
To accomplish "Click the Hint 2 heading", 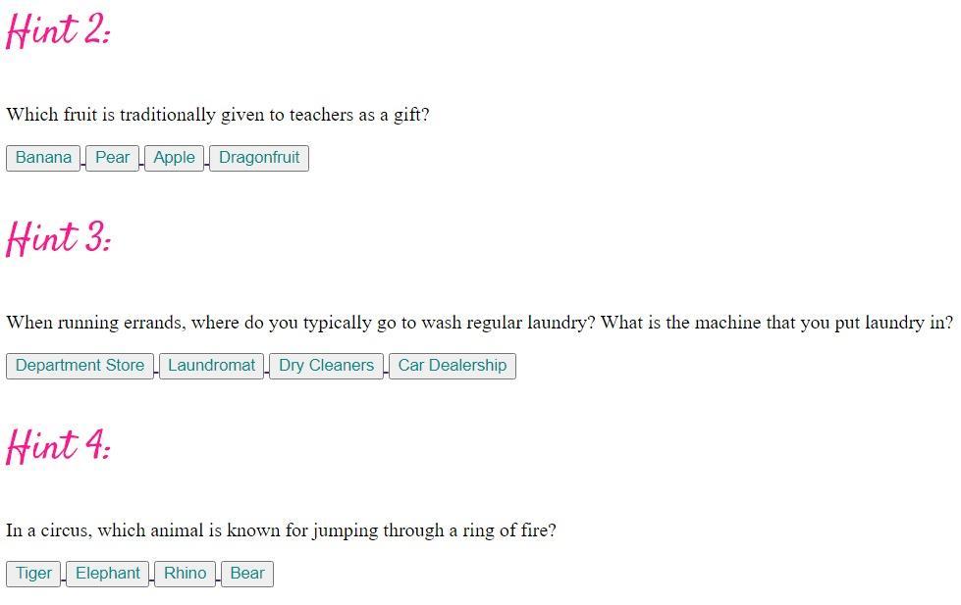I will pyautogui.click(x=59, y=30).
